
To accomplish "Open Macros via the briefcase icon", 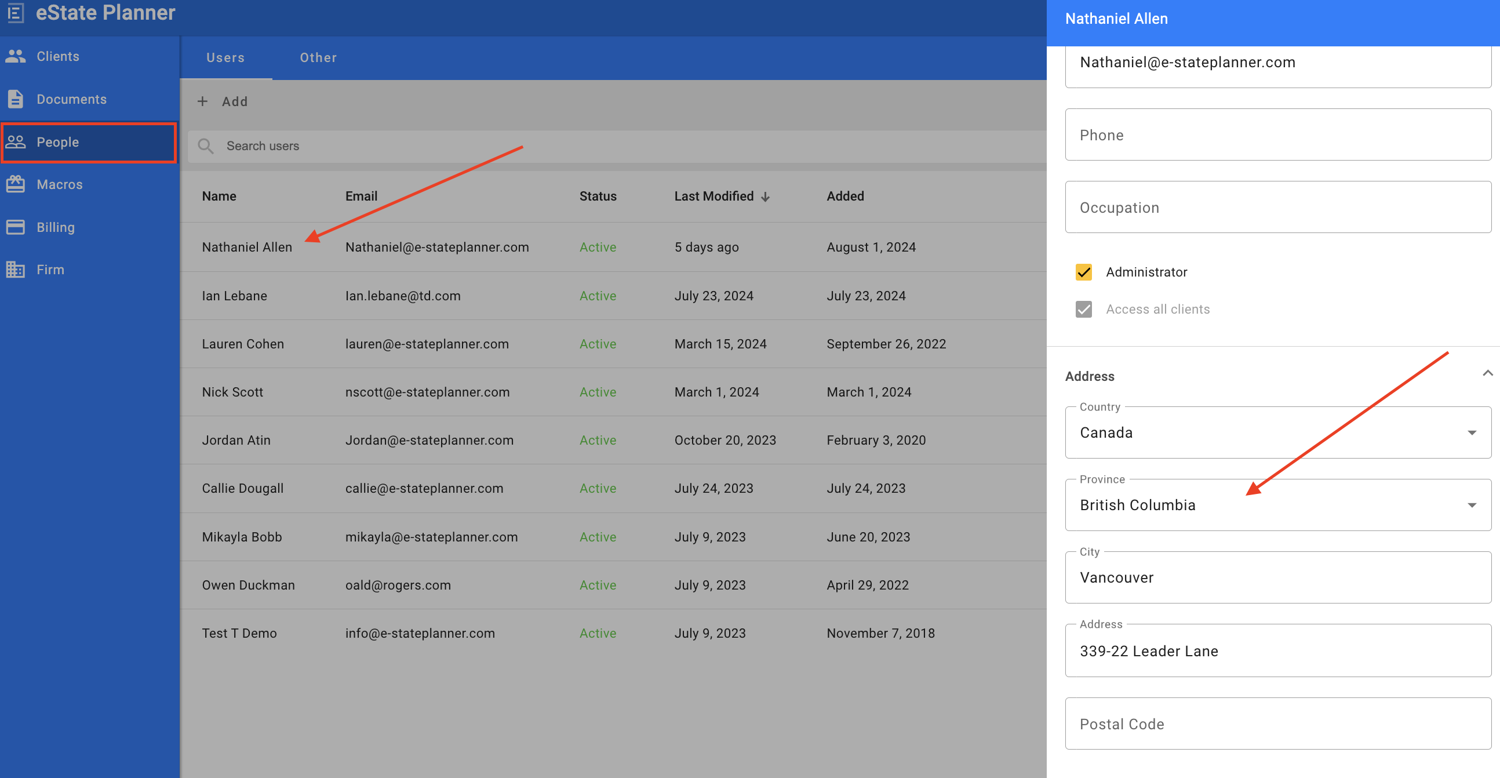I will click(x=16, y=184).
